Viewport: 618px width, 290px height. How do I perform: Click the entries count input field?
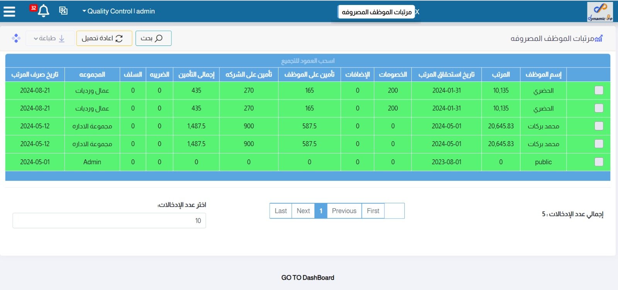(109, 221)
